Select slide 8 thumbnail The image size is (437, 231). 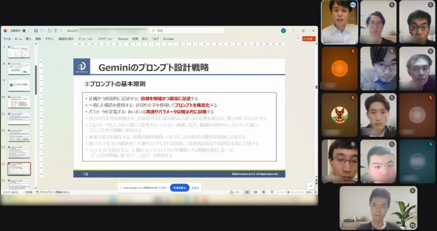pyautogui.click(x=19, y=69)
